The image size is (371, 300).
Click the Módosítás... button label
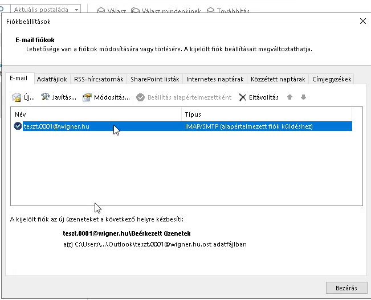[x=112, y=97]
